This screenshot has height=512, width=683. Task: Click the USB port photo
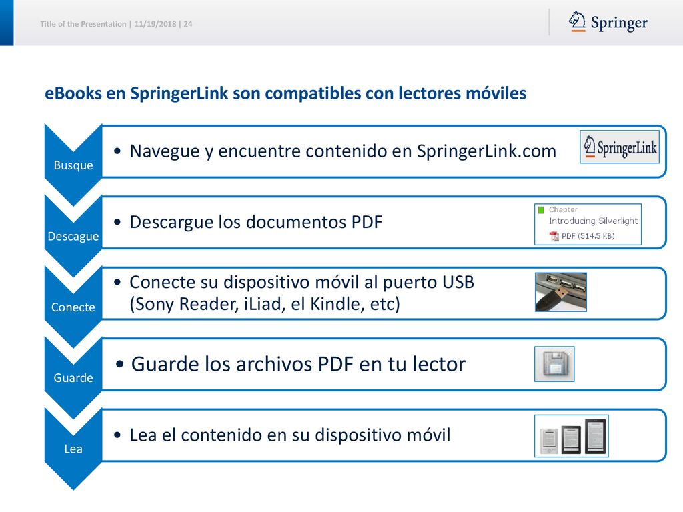(561, 292)
